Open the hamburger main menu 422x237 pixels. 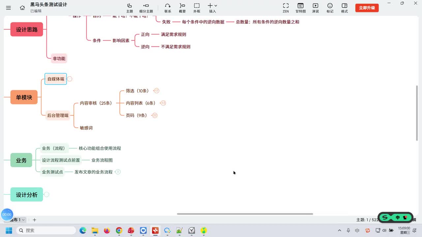pos(9,8)
